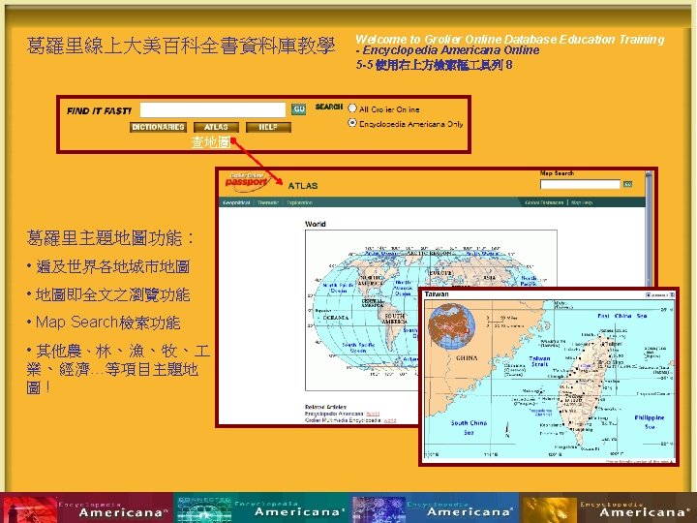Click the 'South China Sea' map label

[x=469, y=427]
